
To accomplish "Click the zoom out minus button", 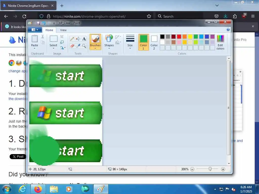I will 192,169.
